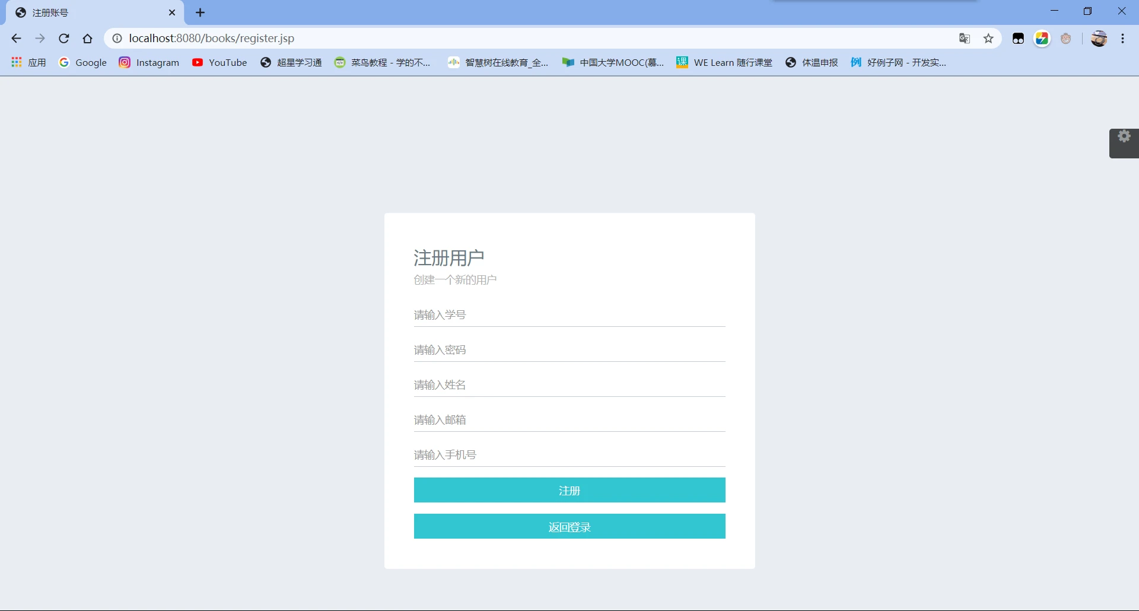Open the monkey face extension icon
The width and height of the screenshot is (1139, 611).
(x=1066, y=39)
